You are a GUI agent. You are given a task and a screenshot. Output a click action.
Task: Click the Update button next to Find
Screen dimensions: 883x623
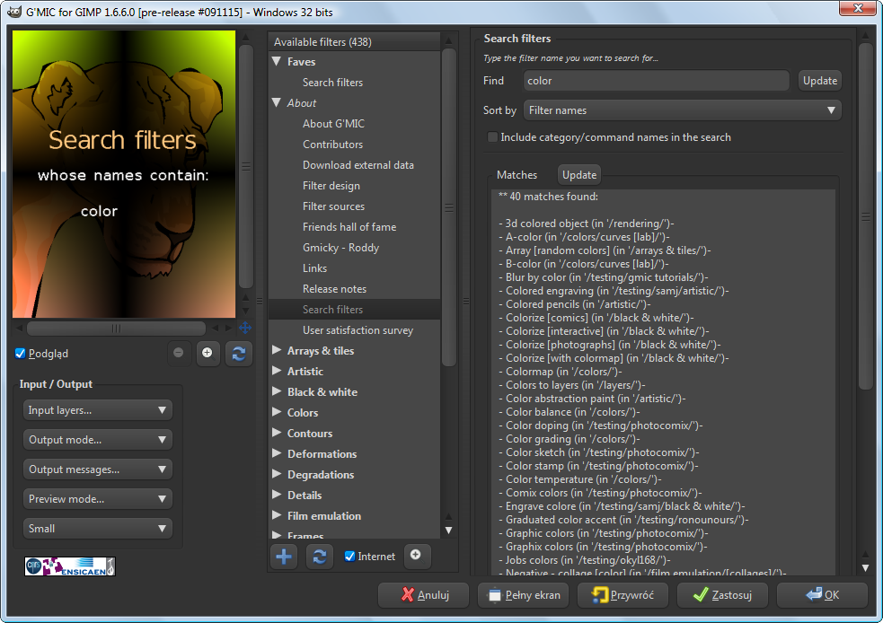(x=820, y=81)
